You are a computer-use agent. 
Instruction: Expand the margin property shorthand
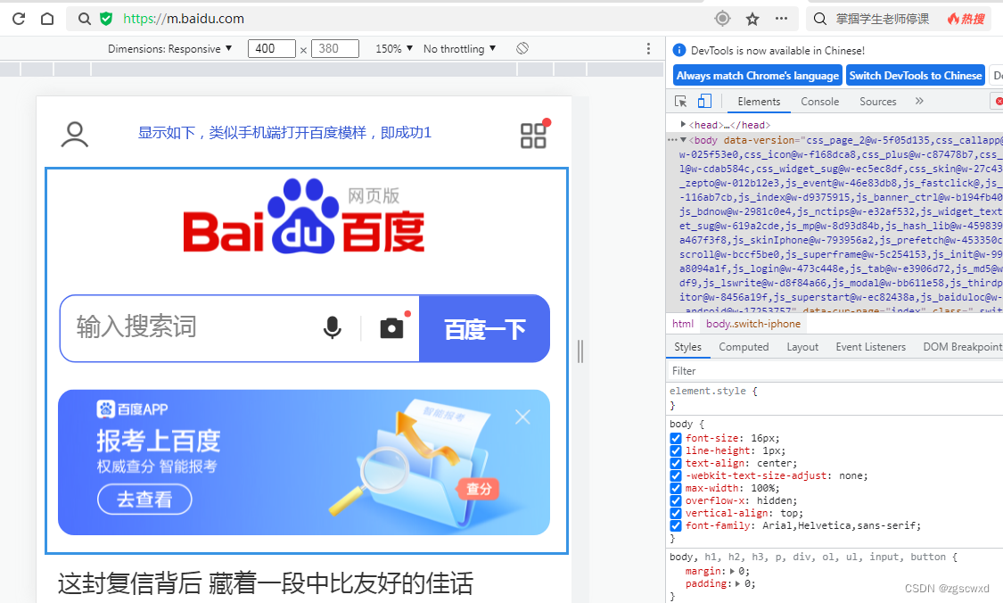pyautogui.click(x=733, y=571)
